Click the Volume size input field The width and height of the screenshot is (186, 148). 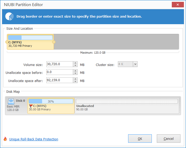(60, 64)
